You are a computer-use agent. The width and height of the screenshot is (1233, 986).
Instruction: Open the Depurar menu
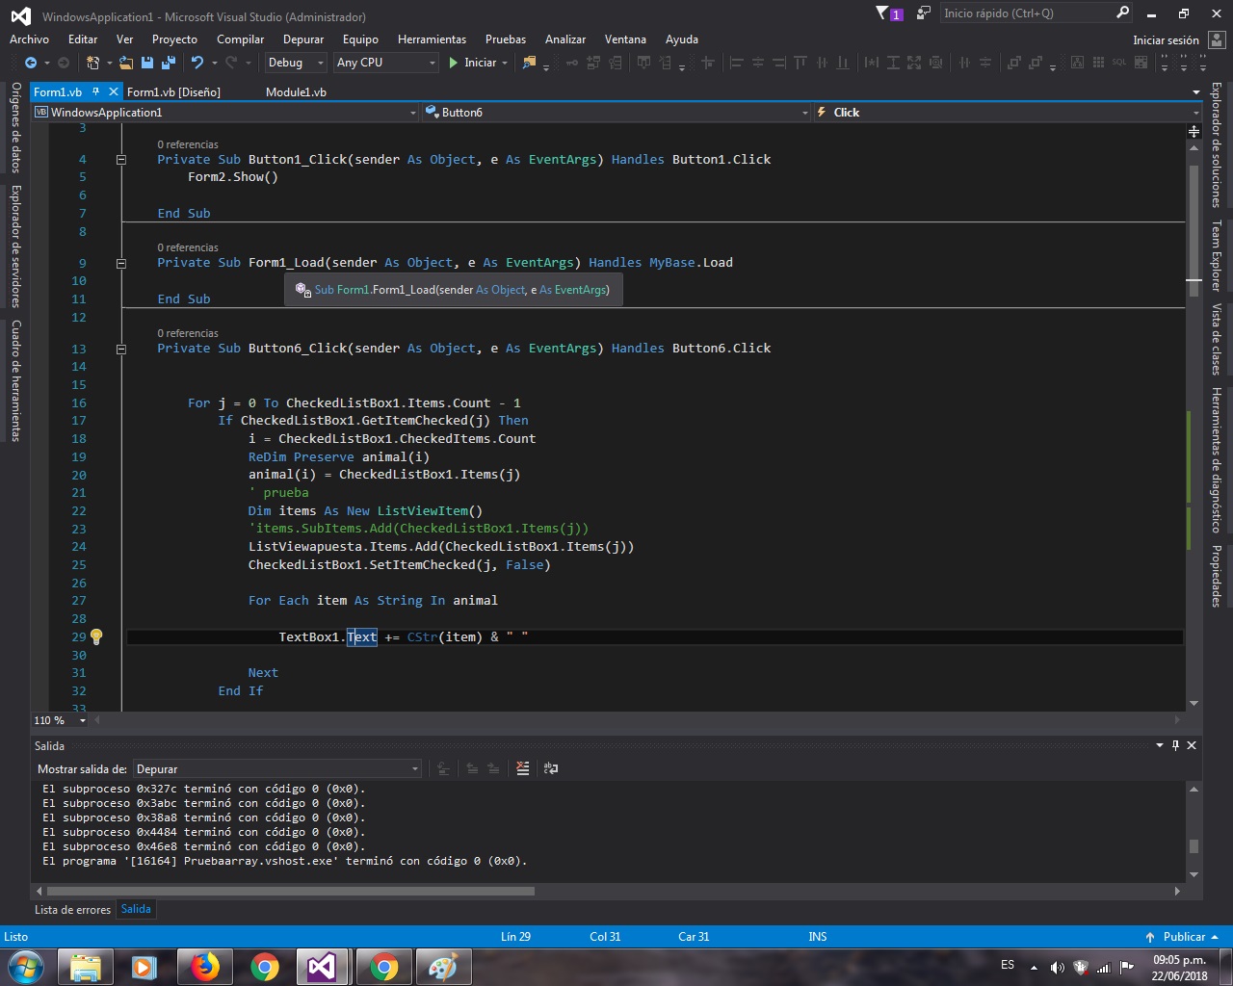(303, 39)
